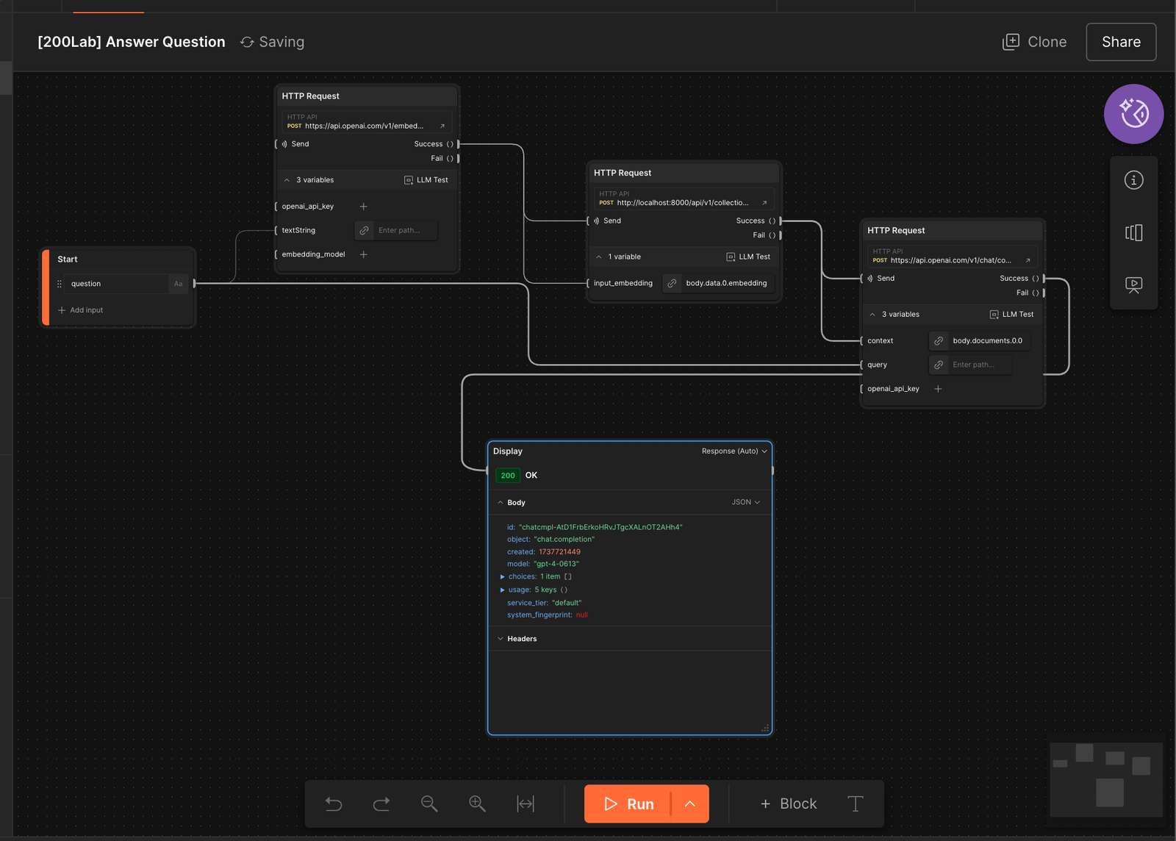1176x841 pixels.
Task: Click the redo arrow in bottom toolbar
Action: (381, 804)
